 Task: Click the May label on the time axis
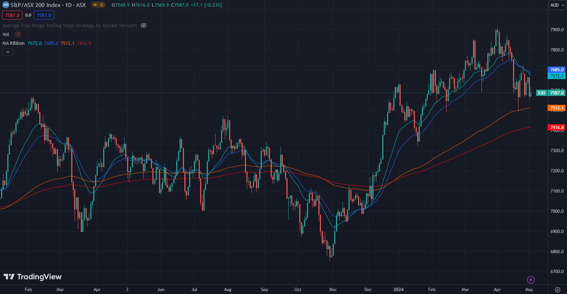[529, 290]
